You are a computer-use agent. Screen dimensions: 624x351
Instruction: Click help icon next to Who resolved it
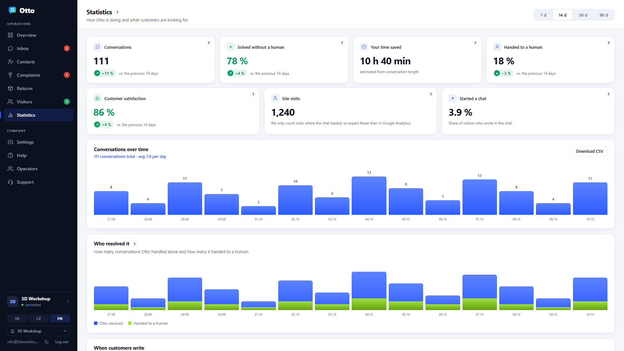(135, 244)
